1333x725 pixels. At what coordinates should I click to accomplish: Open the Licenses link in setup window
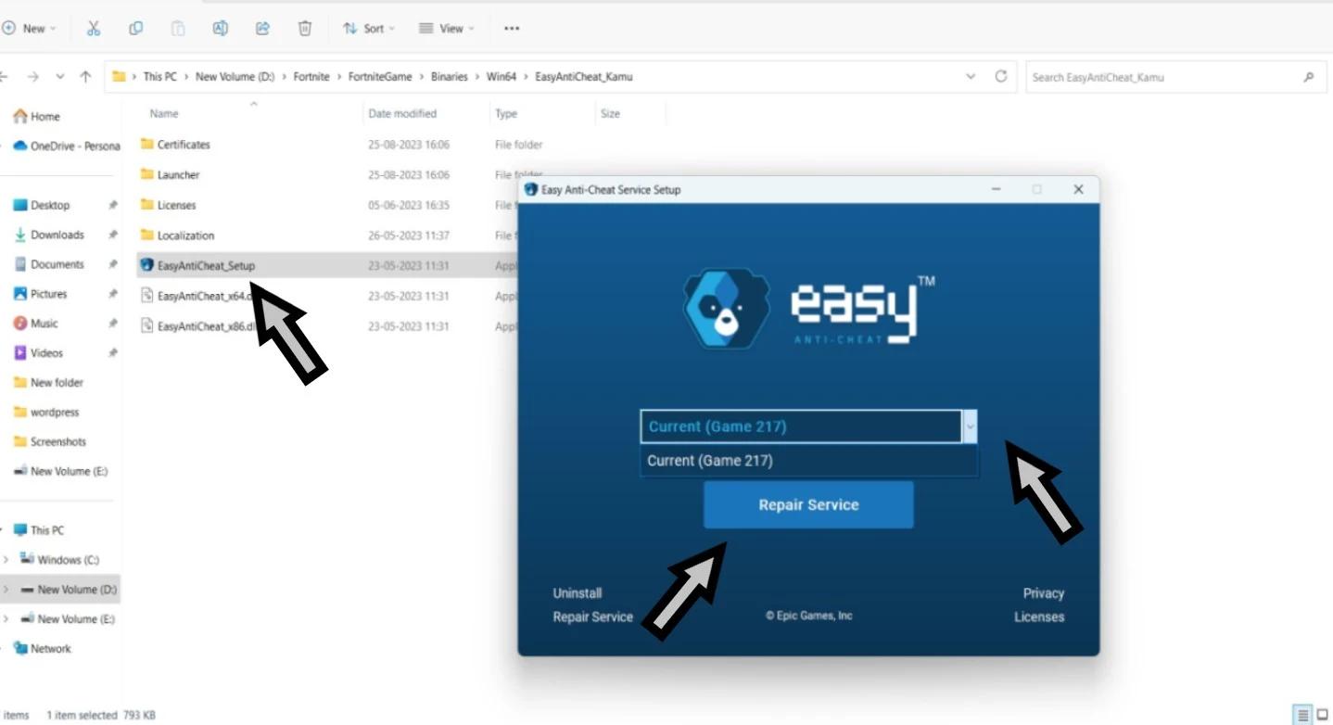coord(1039,617)
